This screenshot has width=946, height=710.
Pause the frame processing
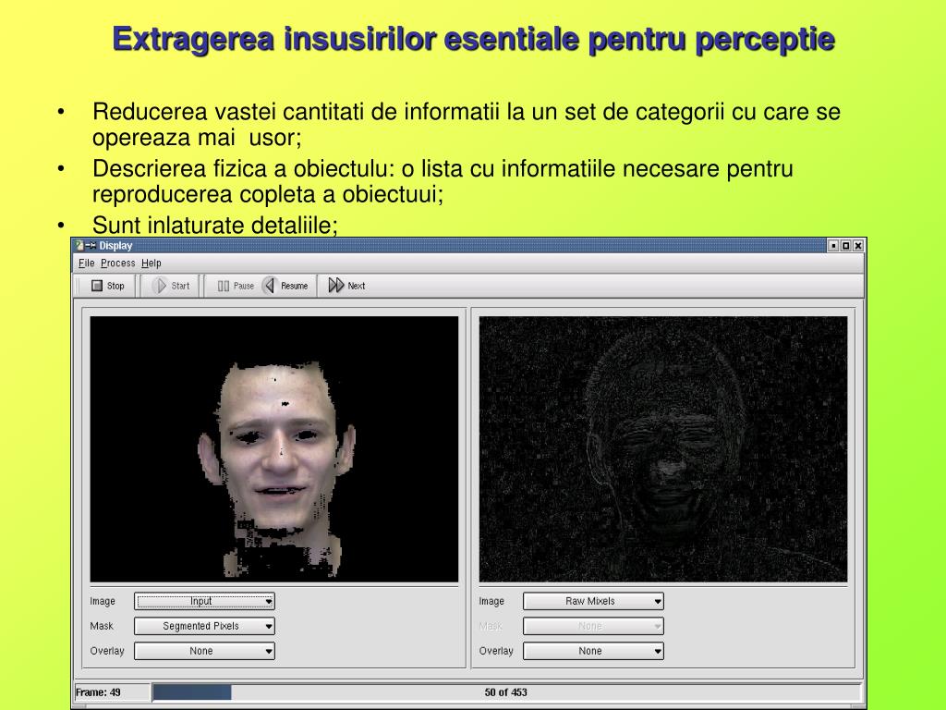236,286
